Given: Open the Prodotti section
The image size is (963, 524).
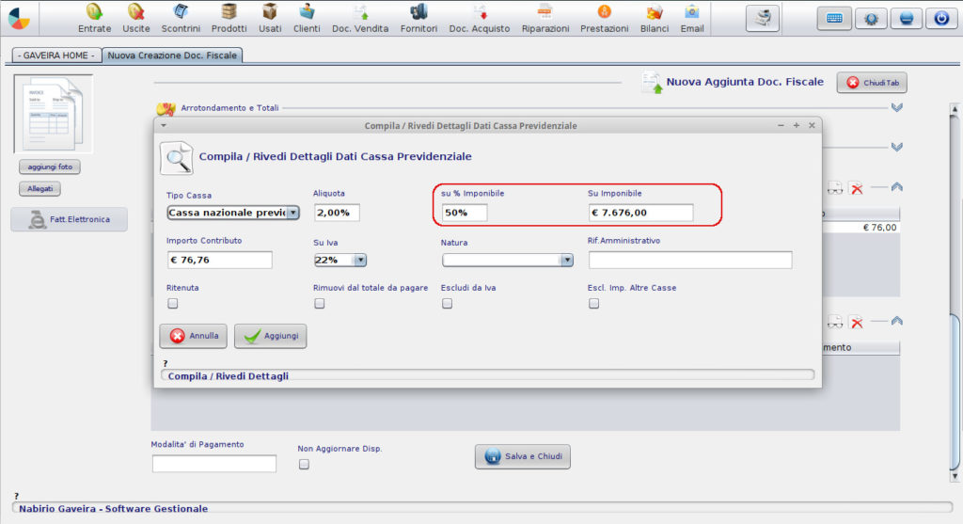Looking at the screenshot, I should 229,19.
